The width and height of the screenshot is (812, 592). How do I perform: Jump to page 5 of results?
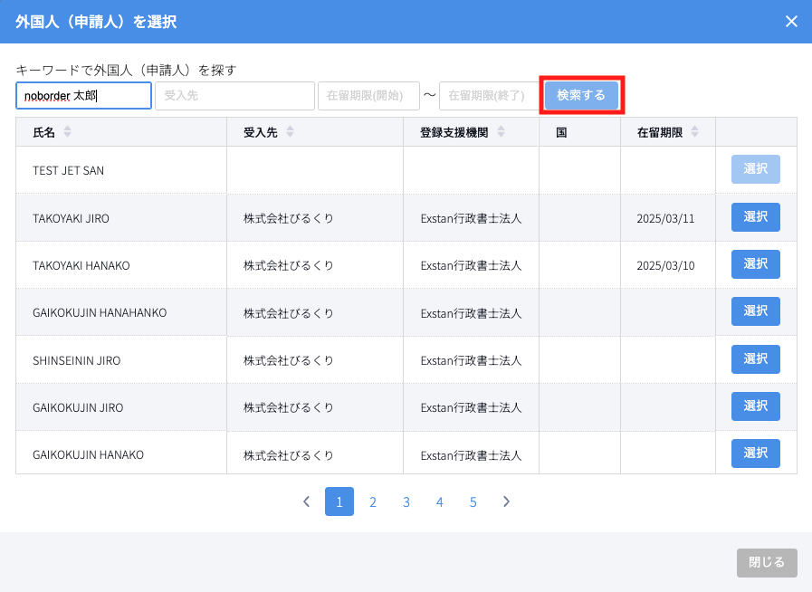click(x=473, y=501)
